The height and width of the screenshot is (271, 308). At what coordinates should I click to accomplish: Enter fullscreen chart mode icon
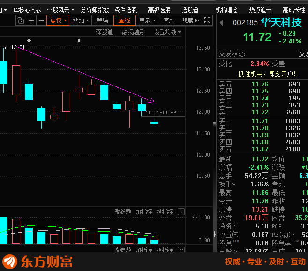coord(207,21)
